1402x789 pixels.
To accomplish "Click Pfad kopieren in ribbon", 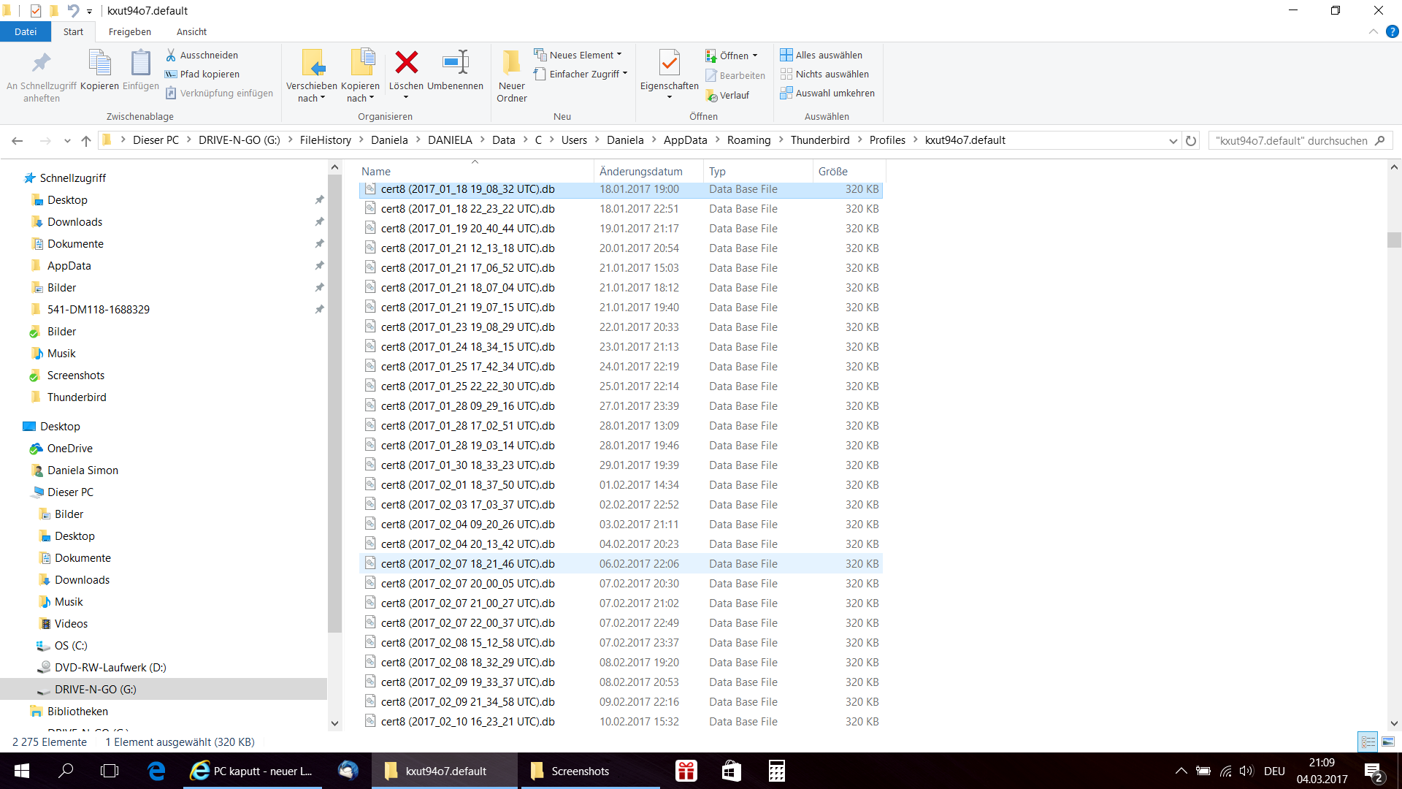I will [210, 74].
